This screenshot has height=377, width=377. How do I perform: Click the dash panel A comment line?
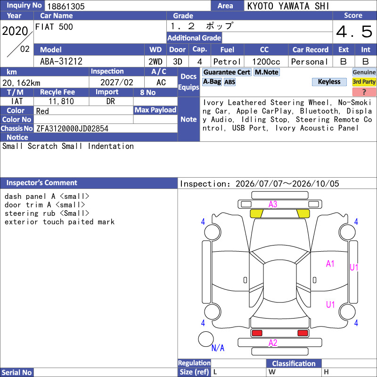click(47, 197)
